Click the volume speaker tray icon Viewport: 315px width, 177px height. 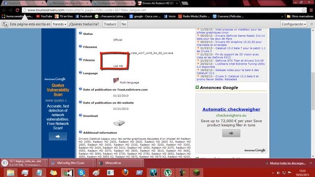[x=278, y=173]
